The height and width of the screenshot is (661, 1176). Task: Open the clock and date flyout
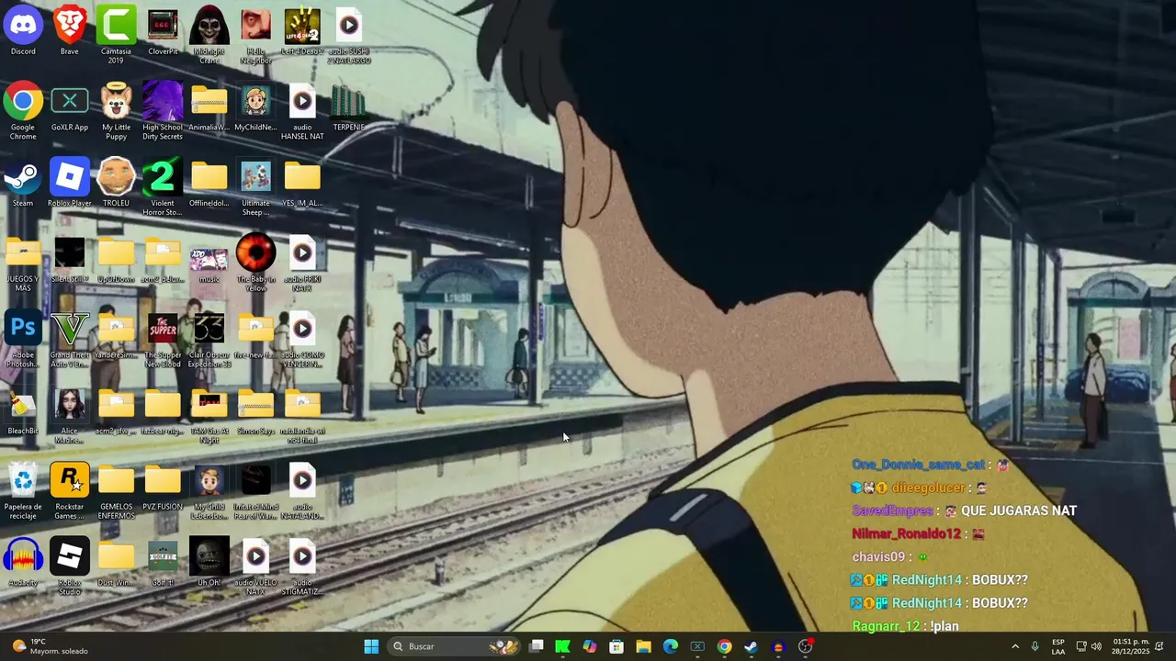coord(1130,646)
